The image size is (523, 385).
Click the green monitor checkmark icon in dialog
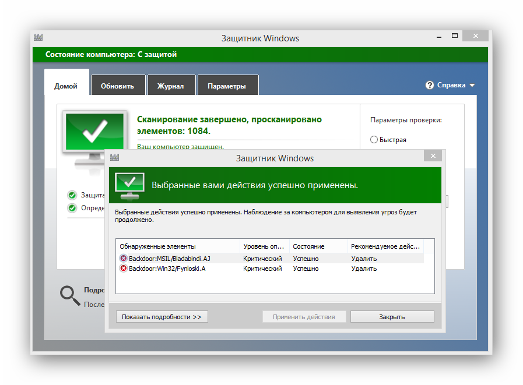(x=129, y=185)
